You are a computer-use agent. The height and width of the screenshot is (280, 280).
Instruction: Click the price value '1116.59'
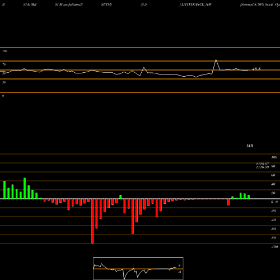point(263,167)
